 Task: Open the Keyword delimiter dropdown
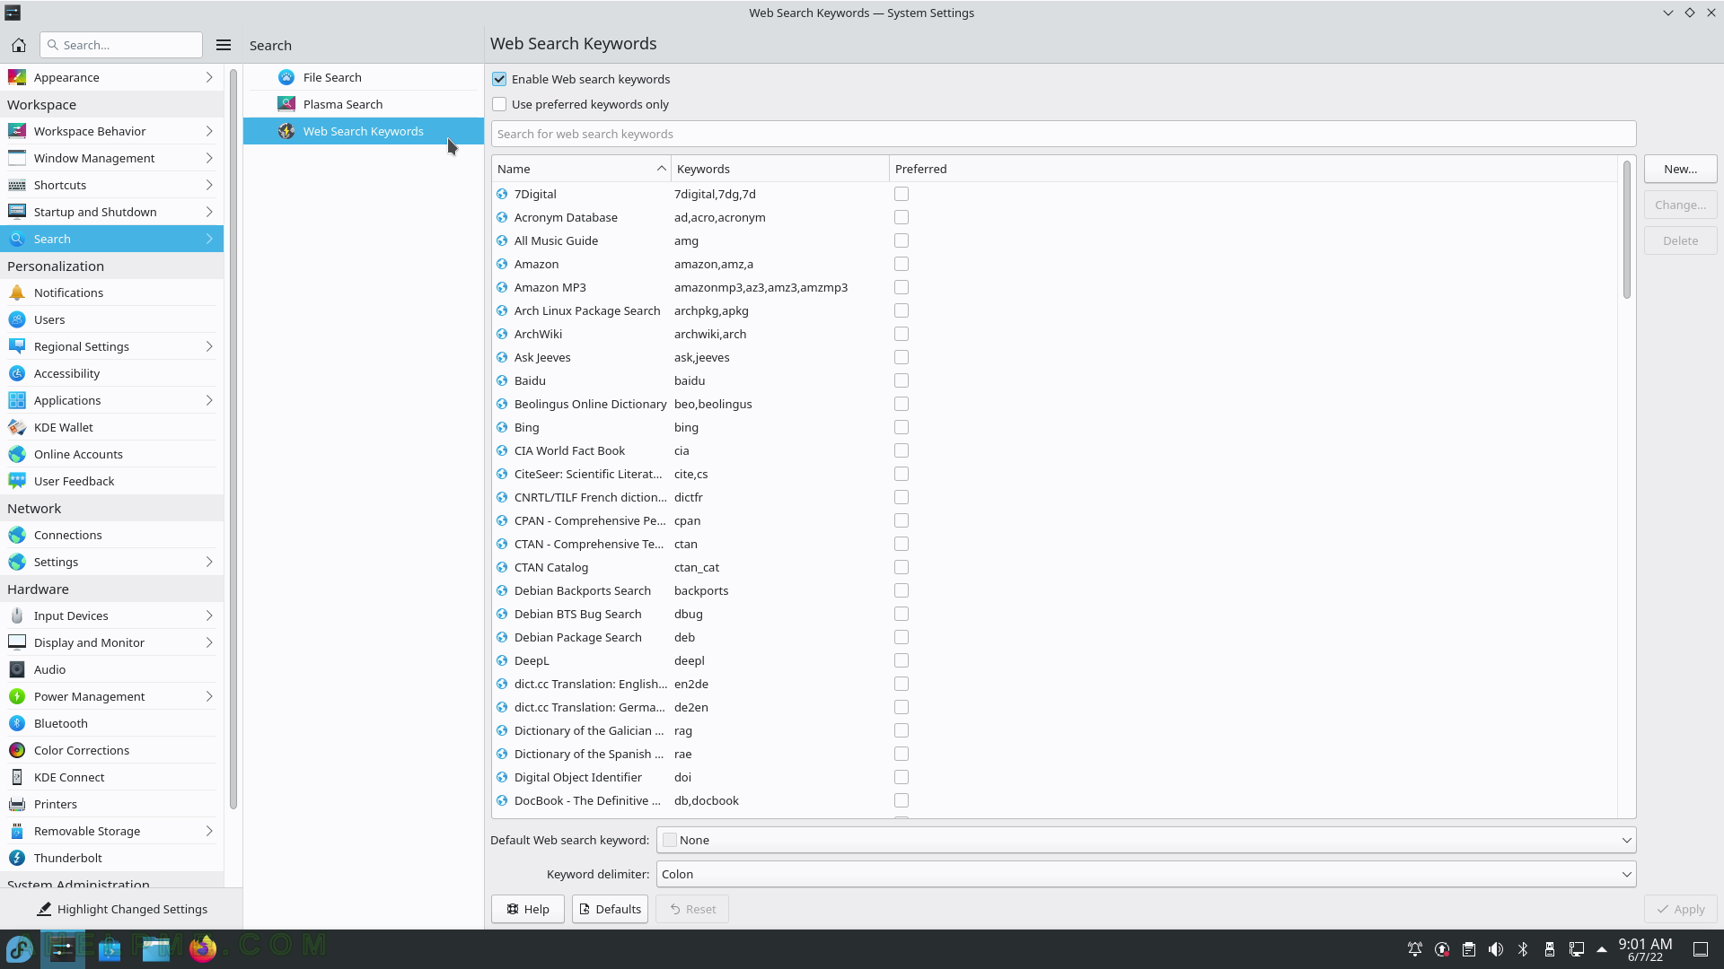pos(1146,874)
